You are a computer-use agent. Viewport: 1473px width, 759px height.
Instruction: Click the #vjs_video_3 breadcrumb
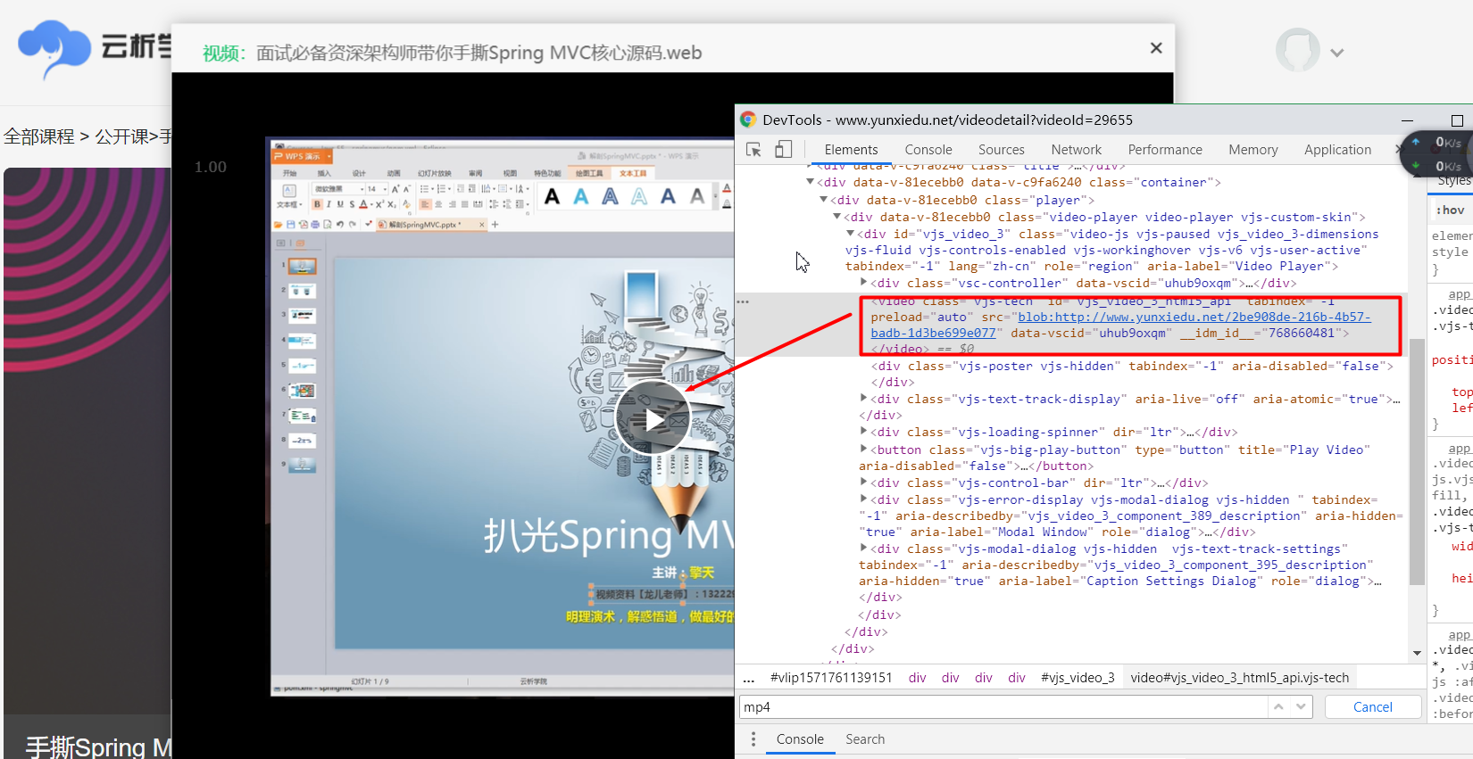coord(1078,678)
